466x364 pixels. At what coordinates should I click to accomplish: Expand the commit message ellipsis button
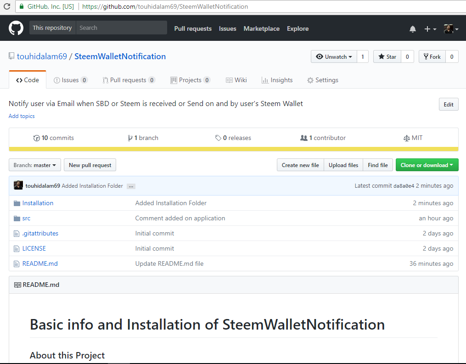coord(131,186)
